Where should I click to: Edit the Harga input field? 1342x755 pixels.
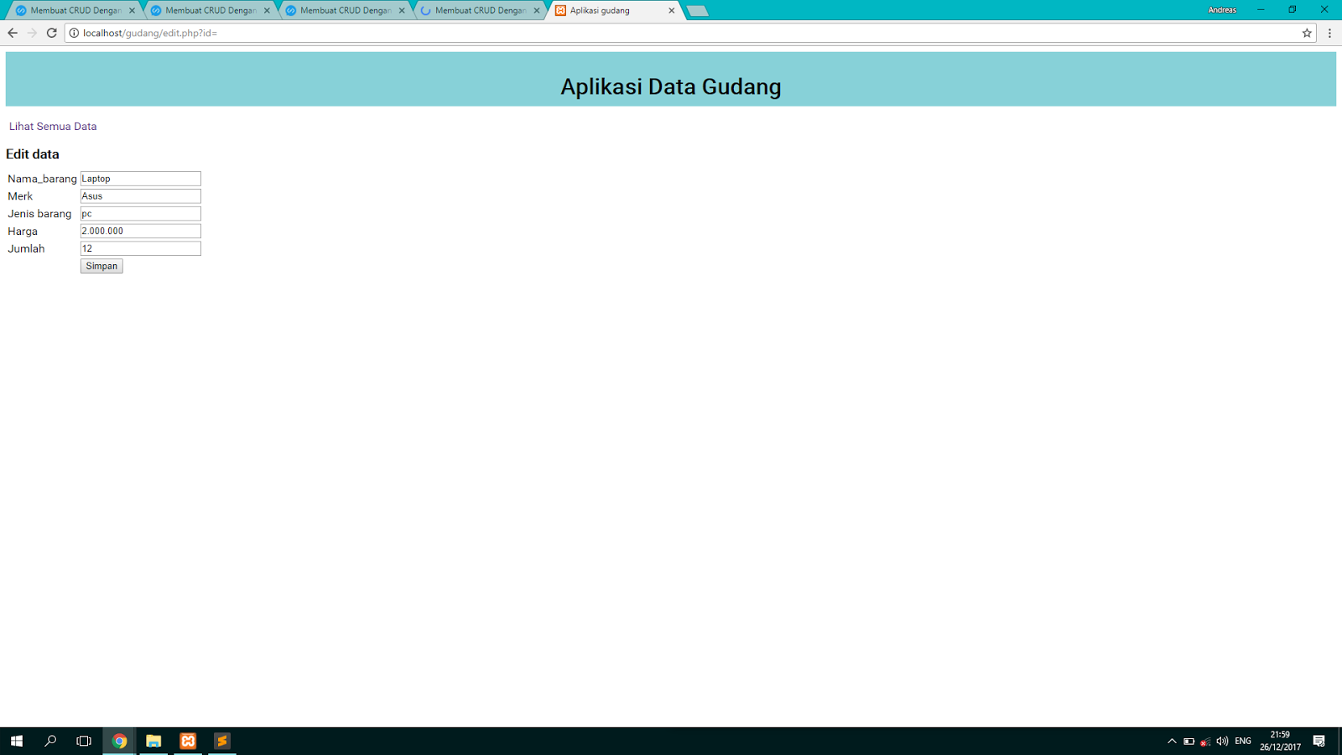(x=140, y=231)
